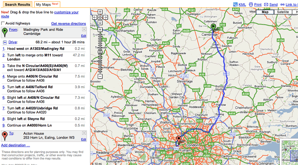Open the My Maps tab
Image resolution: width=298 pixels, height=165 pixels.
[x=47, y=5]
